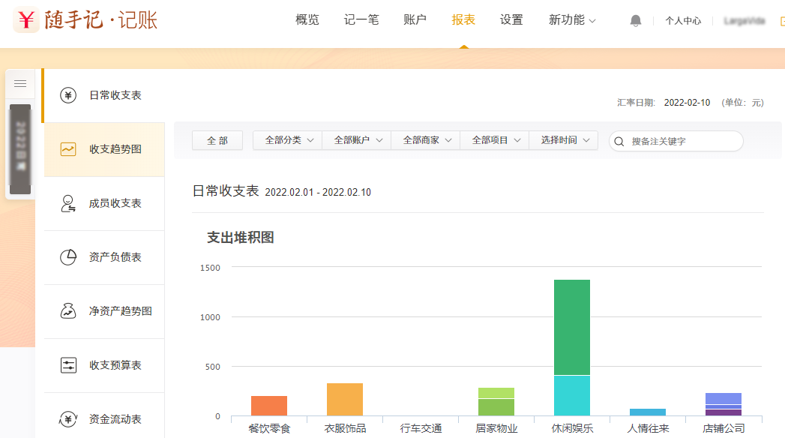Open the 个人中心 link
The width and height of the screenshot is (785, 438).
click(x=683, y=21)
